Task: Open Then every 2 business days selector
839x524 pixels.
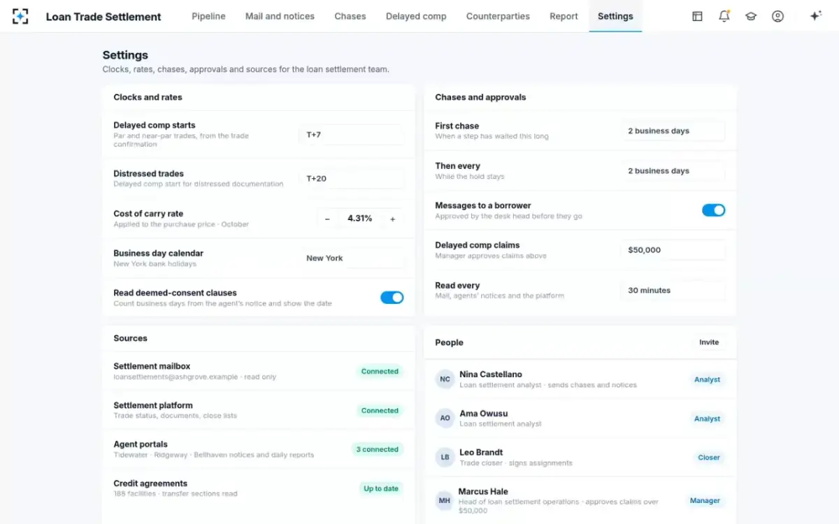Action: click(673, 171)
